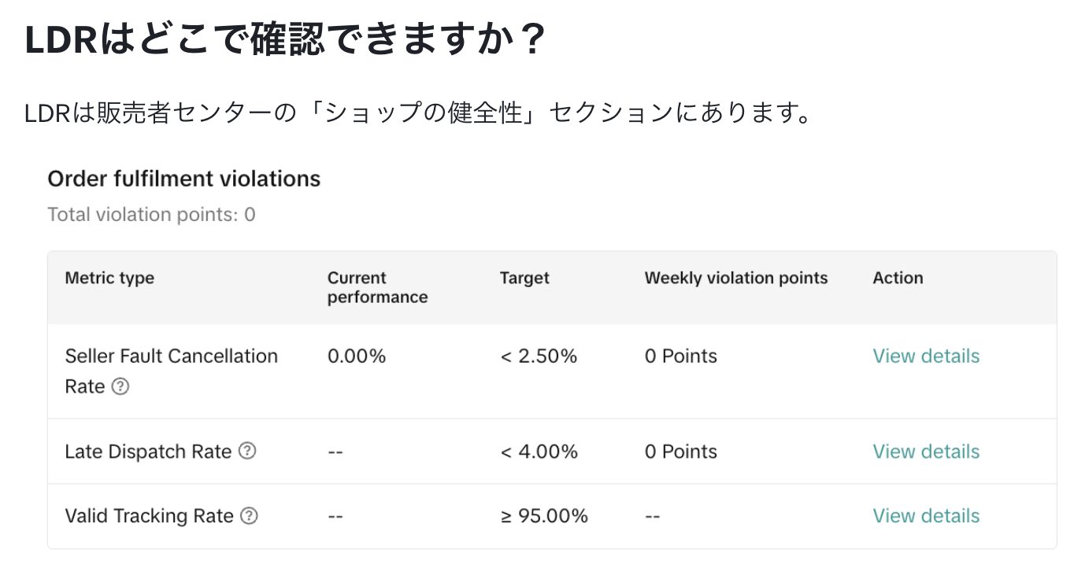Click the Weekly violation points column header

736,278
